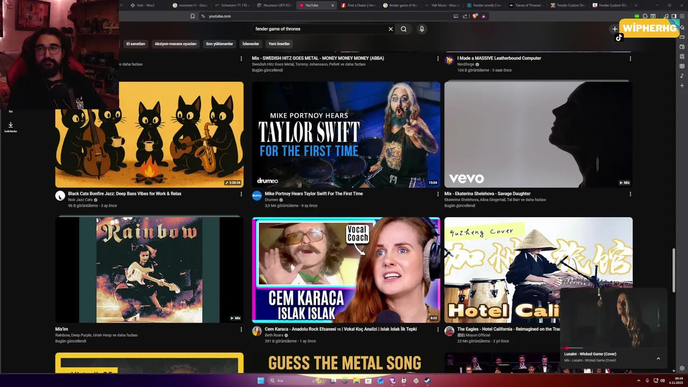Switch to Neumann U87i EQ browser tab
Screen dimensions: 688x387
(274, 5)
